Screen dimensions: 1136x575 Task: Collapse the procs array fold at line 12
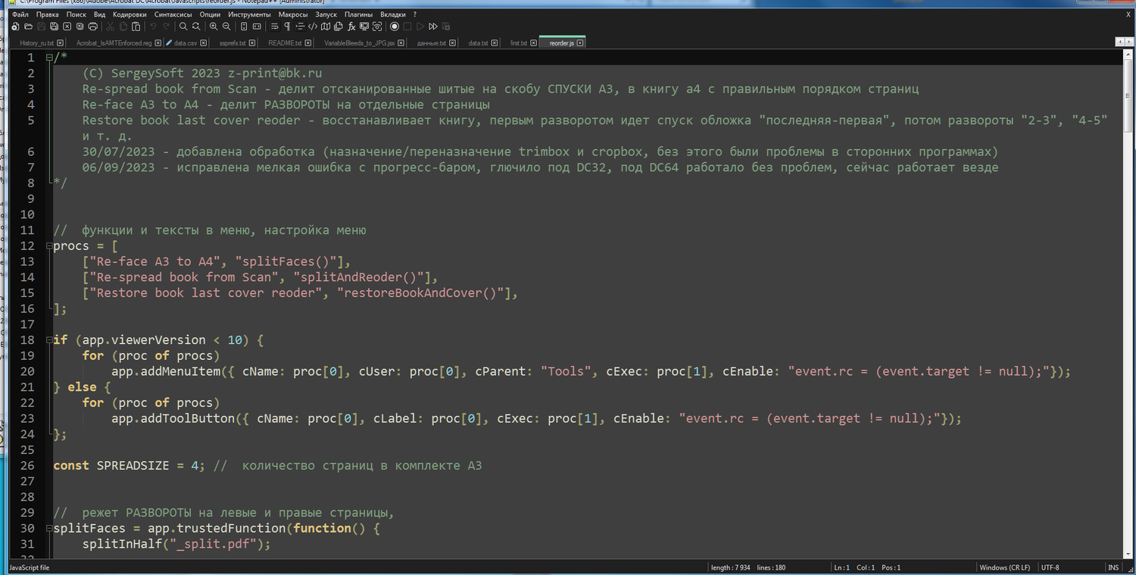tap(48, 245)
